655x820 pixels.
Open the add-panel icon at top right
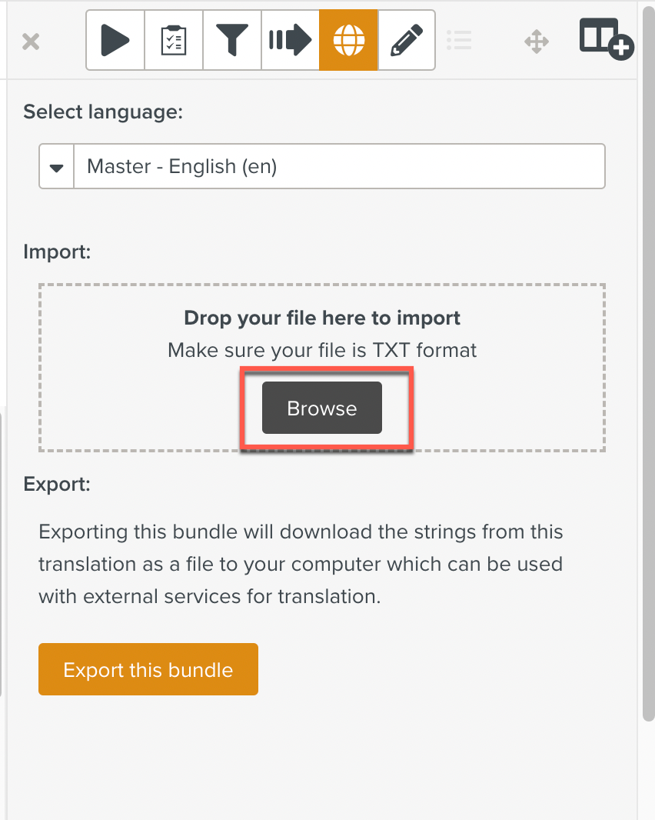[606, 39]
